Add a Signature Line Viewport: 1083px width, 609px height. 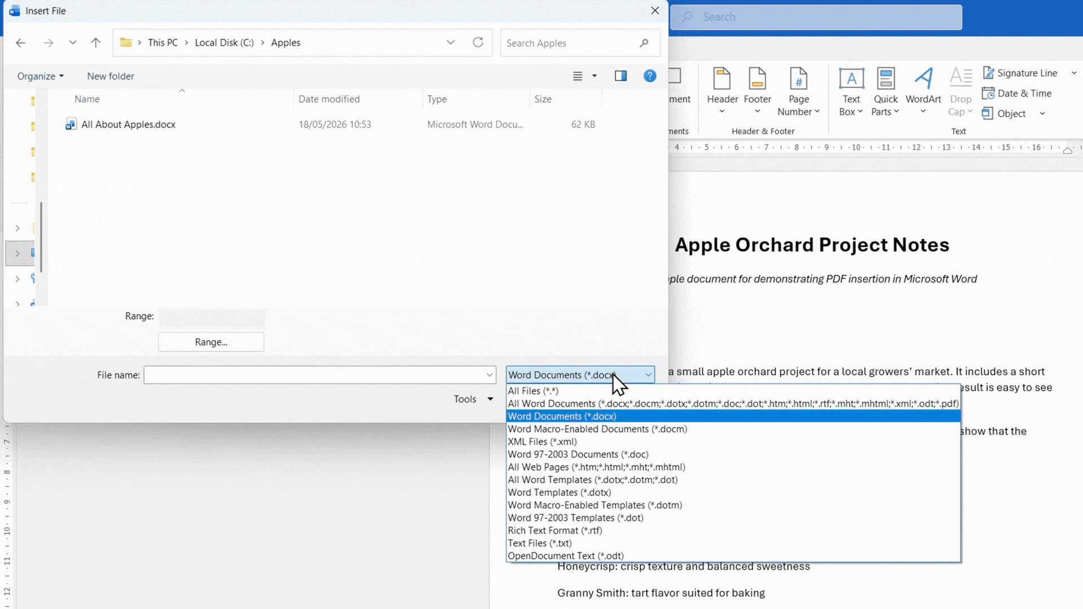1020,73
